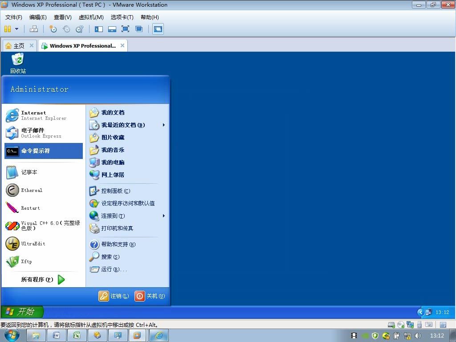The width and height of the screenshot is (456, 342).
Task: Take a snapshot with the clock-plus icon
Action: [x=53, y=29]
